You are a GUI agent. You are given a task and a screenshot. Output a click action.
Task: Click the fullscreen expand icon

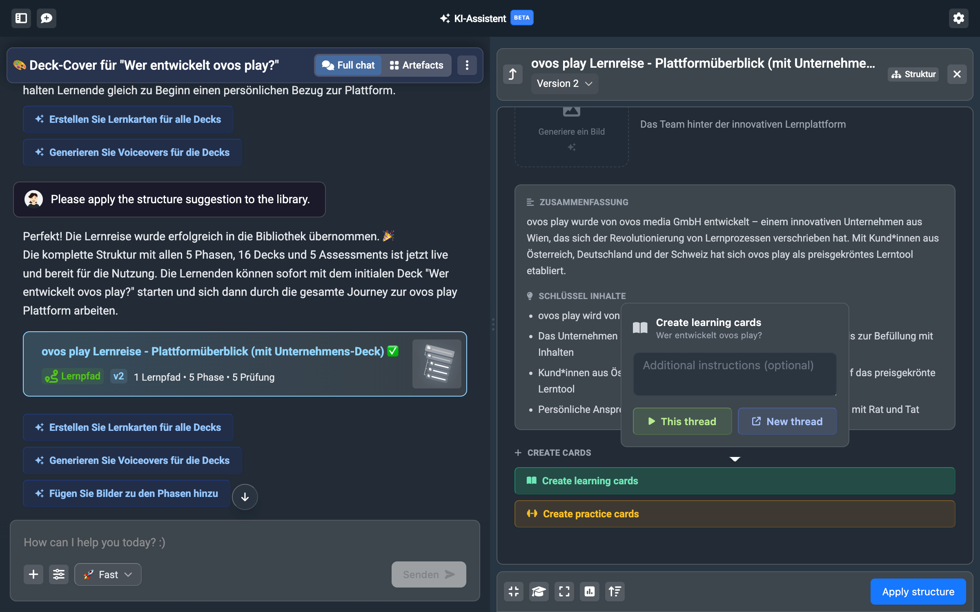click(564, 591)
